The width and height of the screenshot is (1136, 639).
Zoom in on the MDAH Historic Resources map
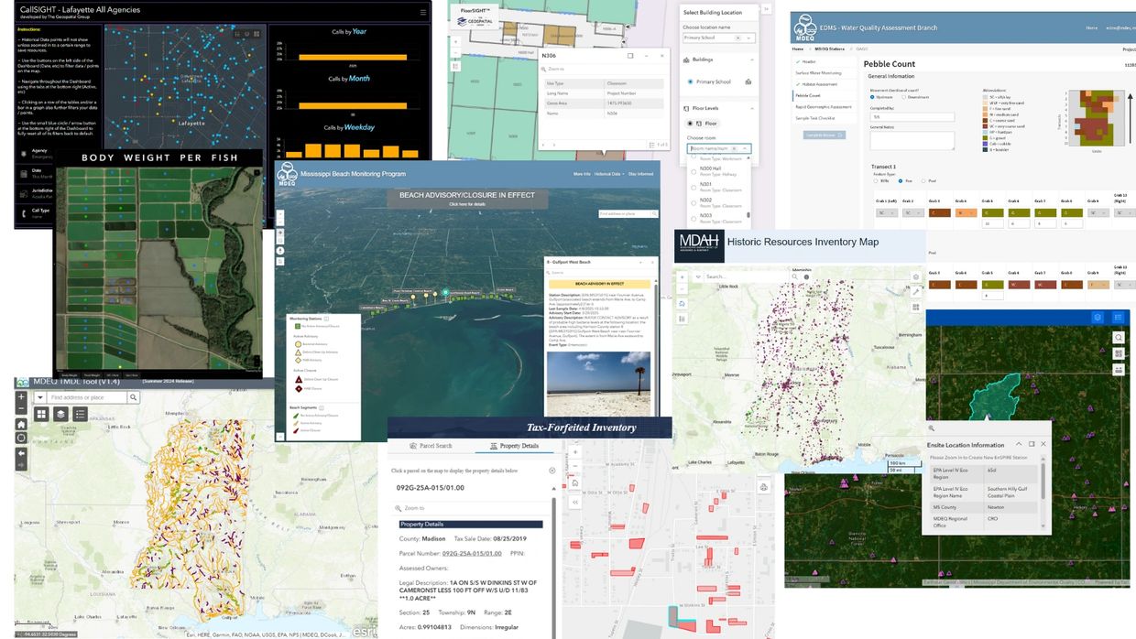click(x=682, y=277)
